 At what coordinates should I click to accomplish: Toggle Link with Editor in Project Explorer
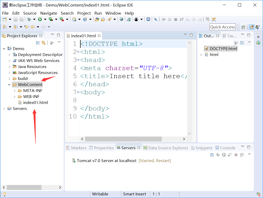(x=44, y=43)
